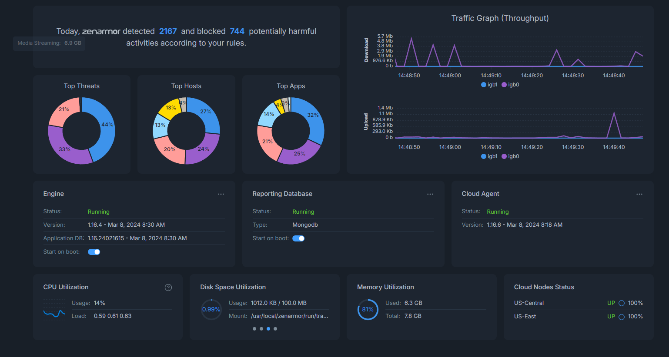
Task: Click the 0.99% disk usage gauge
Action: pyautogui.click(x=211, y=310)
